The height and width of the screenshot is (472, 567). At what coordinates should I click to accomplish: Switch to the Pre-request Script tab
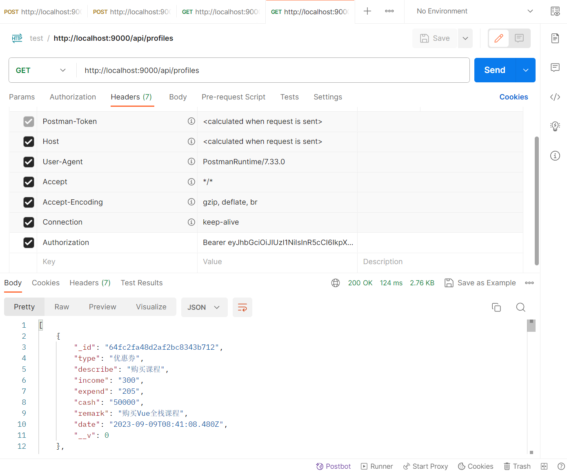pos(233,97)
